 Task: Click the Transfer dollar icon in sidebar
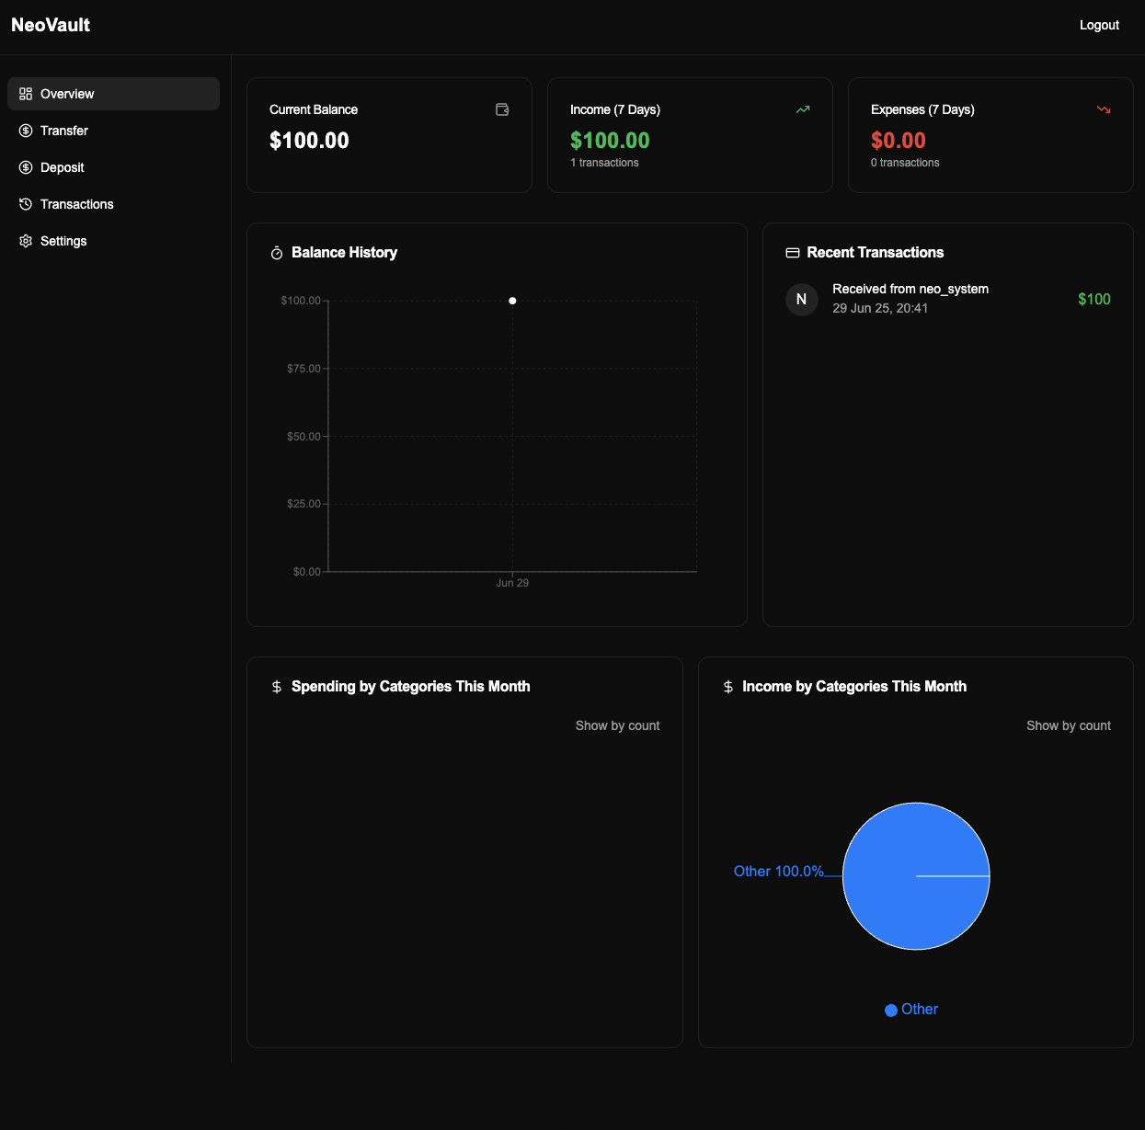click(26, 131)
